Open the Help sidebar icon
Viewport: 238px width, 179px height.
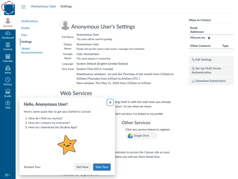(x=8, y=105)
